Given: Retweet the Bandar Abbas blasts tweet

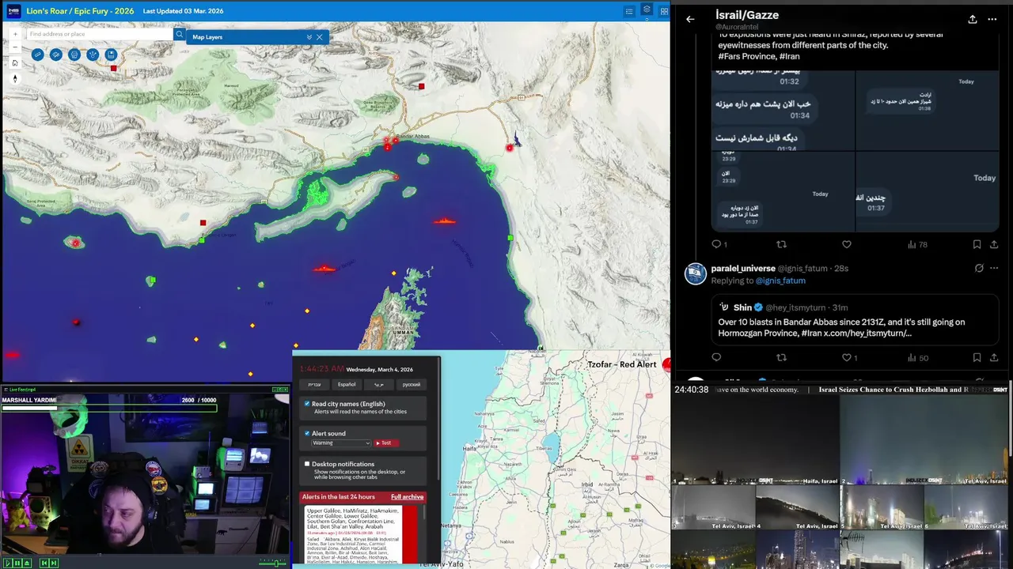Looking at the screenshot, I should (x=781, y=358).
